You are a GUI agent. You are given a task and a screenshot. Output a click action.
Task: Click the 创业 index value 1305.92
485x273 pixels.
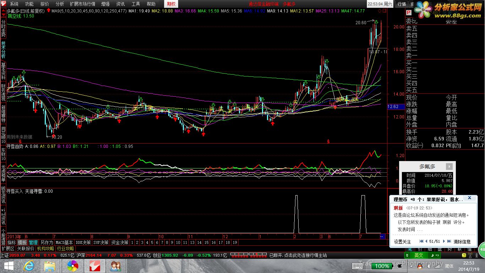(x=170, y=255)
